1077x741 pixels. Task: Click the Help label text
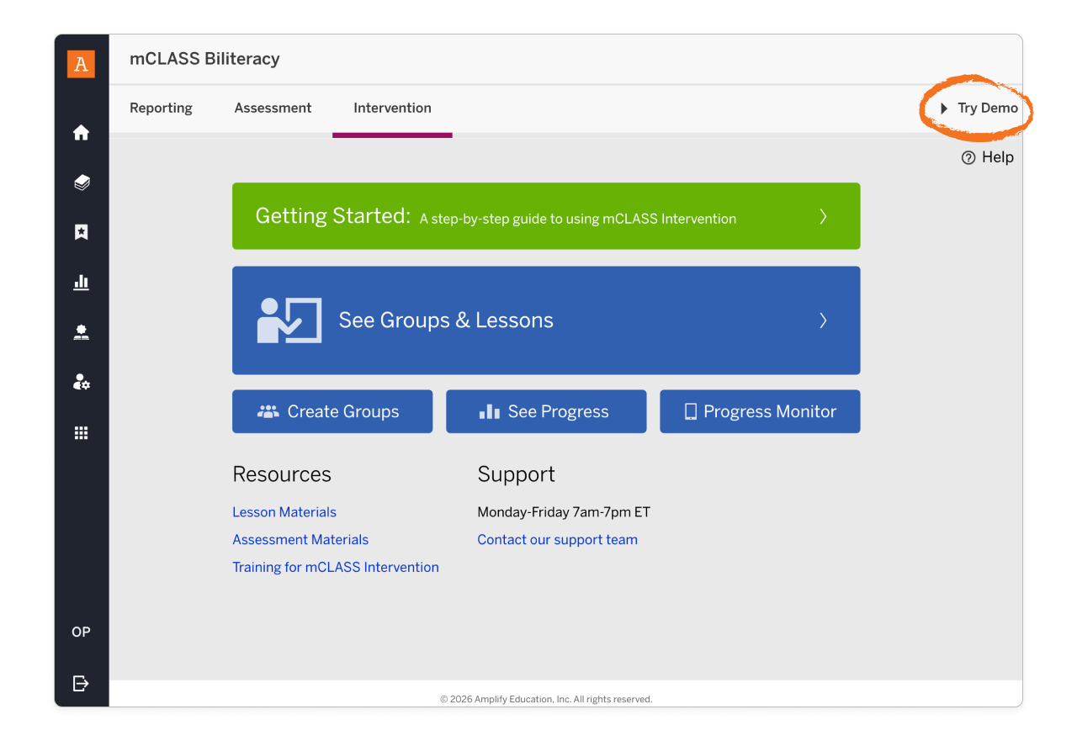click(998, 157)
